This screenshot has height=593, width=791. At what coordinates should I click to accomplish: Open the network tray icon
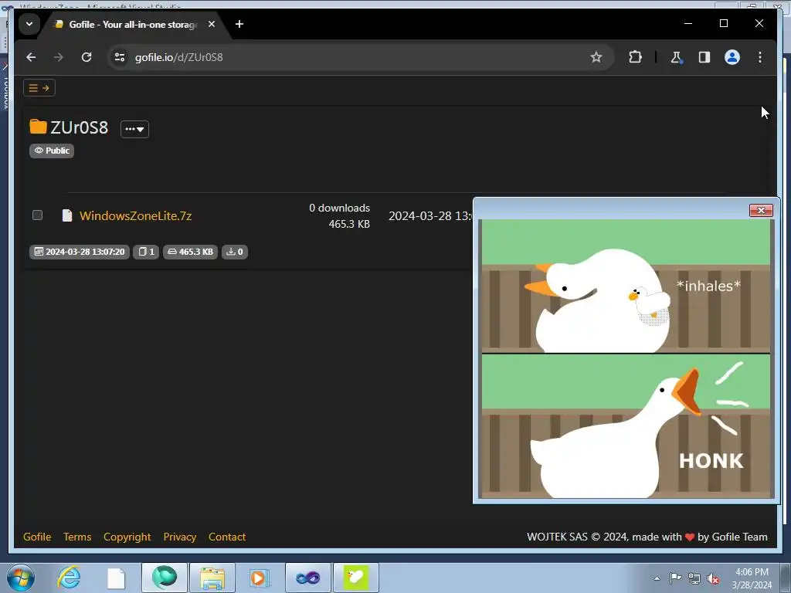[694, 578]
